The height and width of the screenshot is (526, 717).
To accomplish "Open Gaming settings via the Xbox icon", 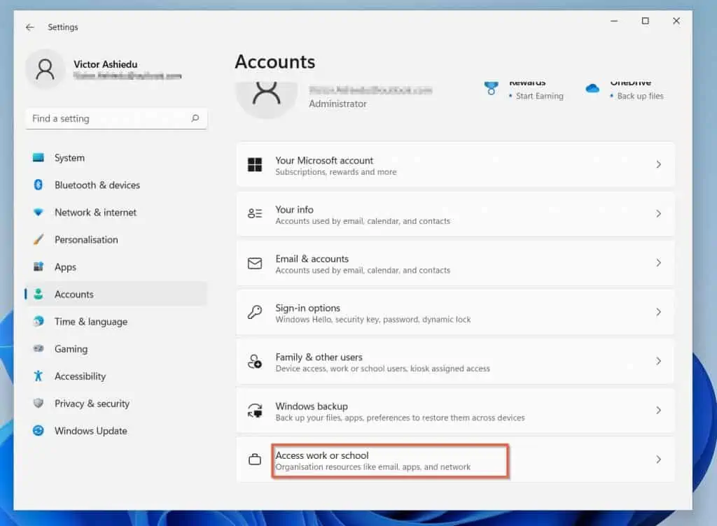I will [40, 349].
